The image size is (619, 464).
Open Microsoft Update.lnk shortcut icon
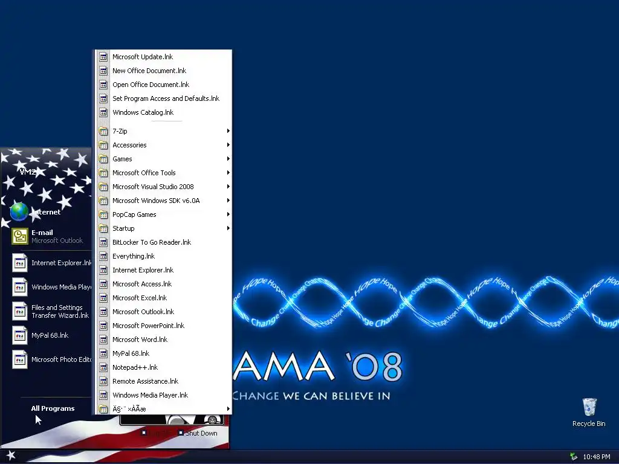click(103, 57)
